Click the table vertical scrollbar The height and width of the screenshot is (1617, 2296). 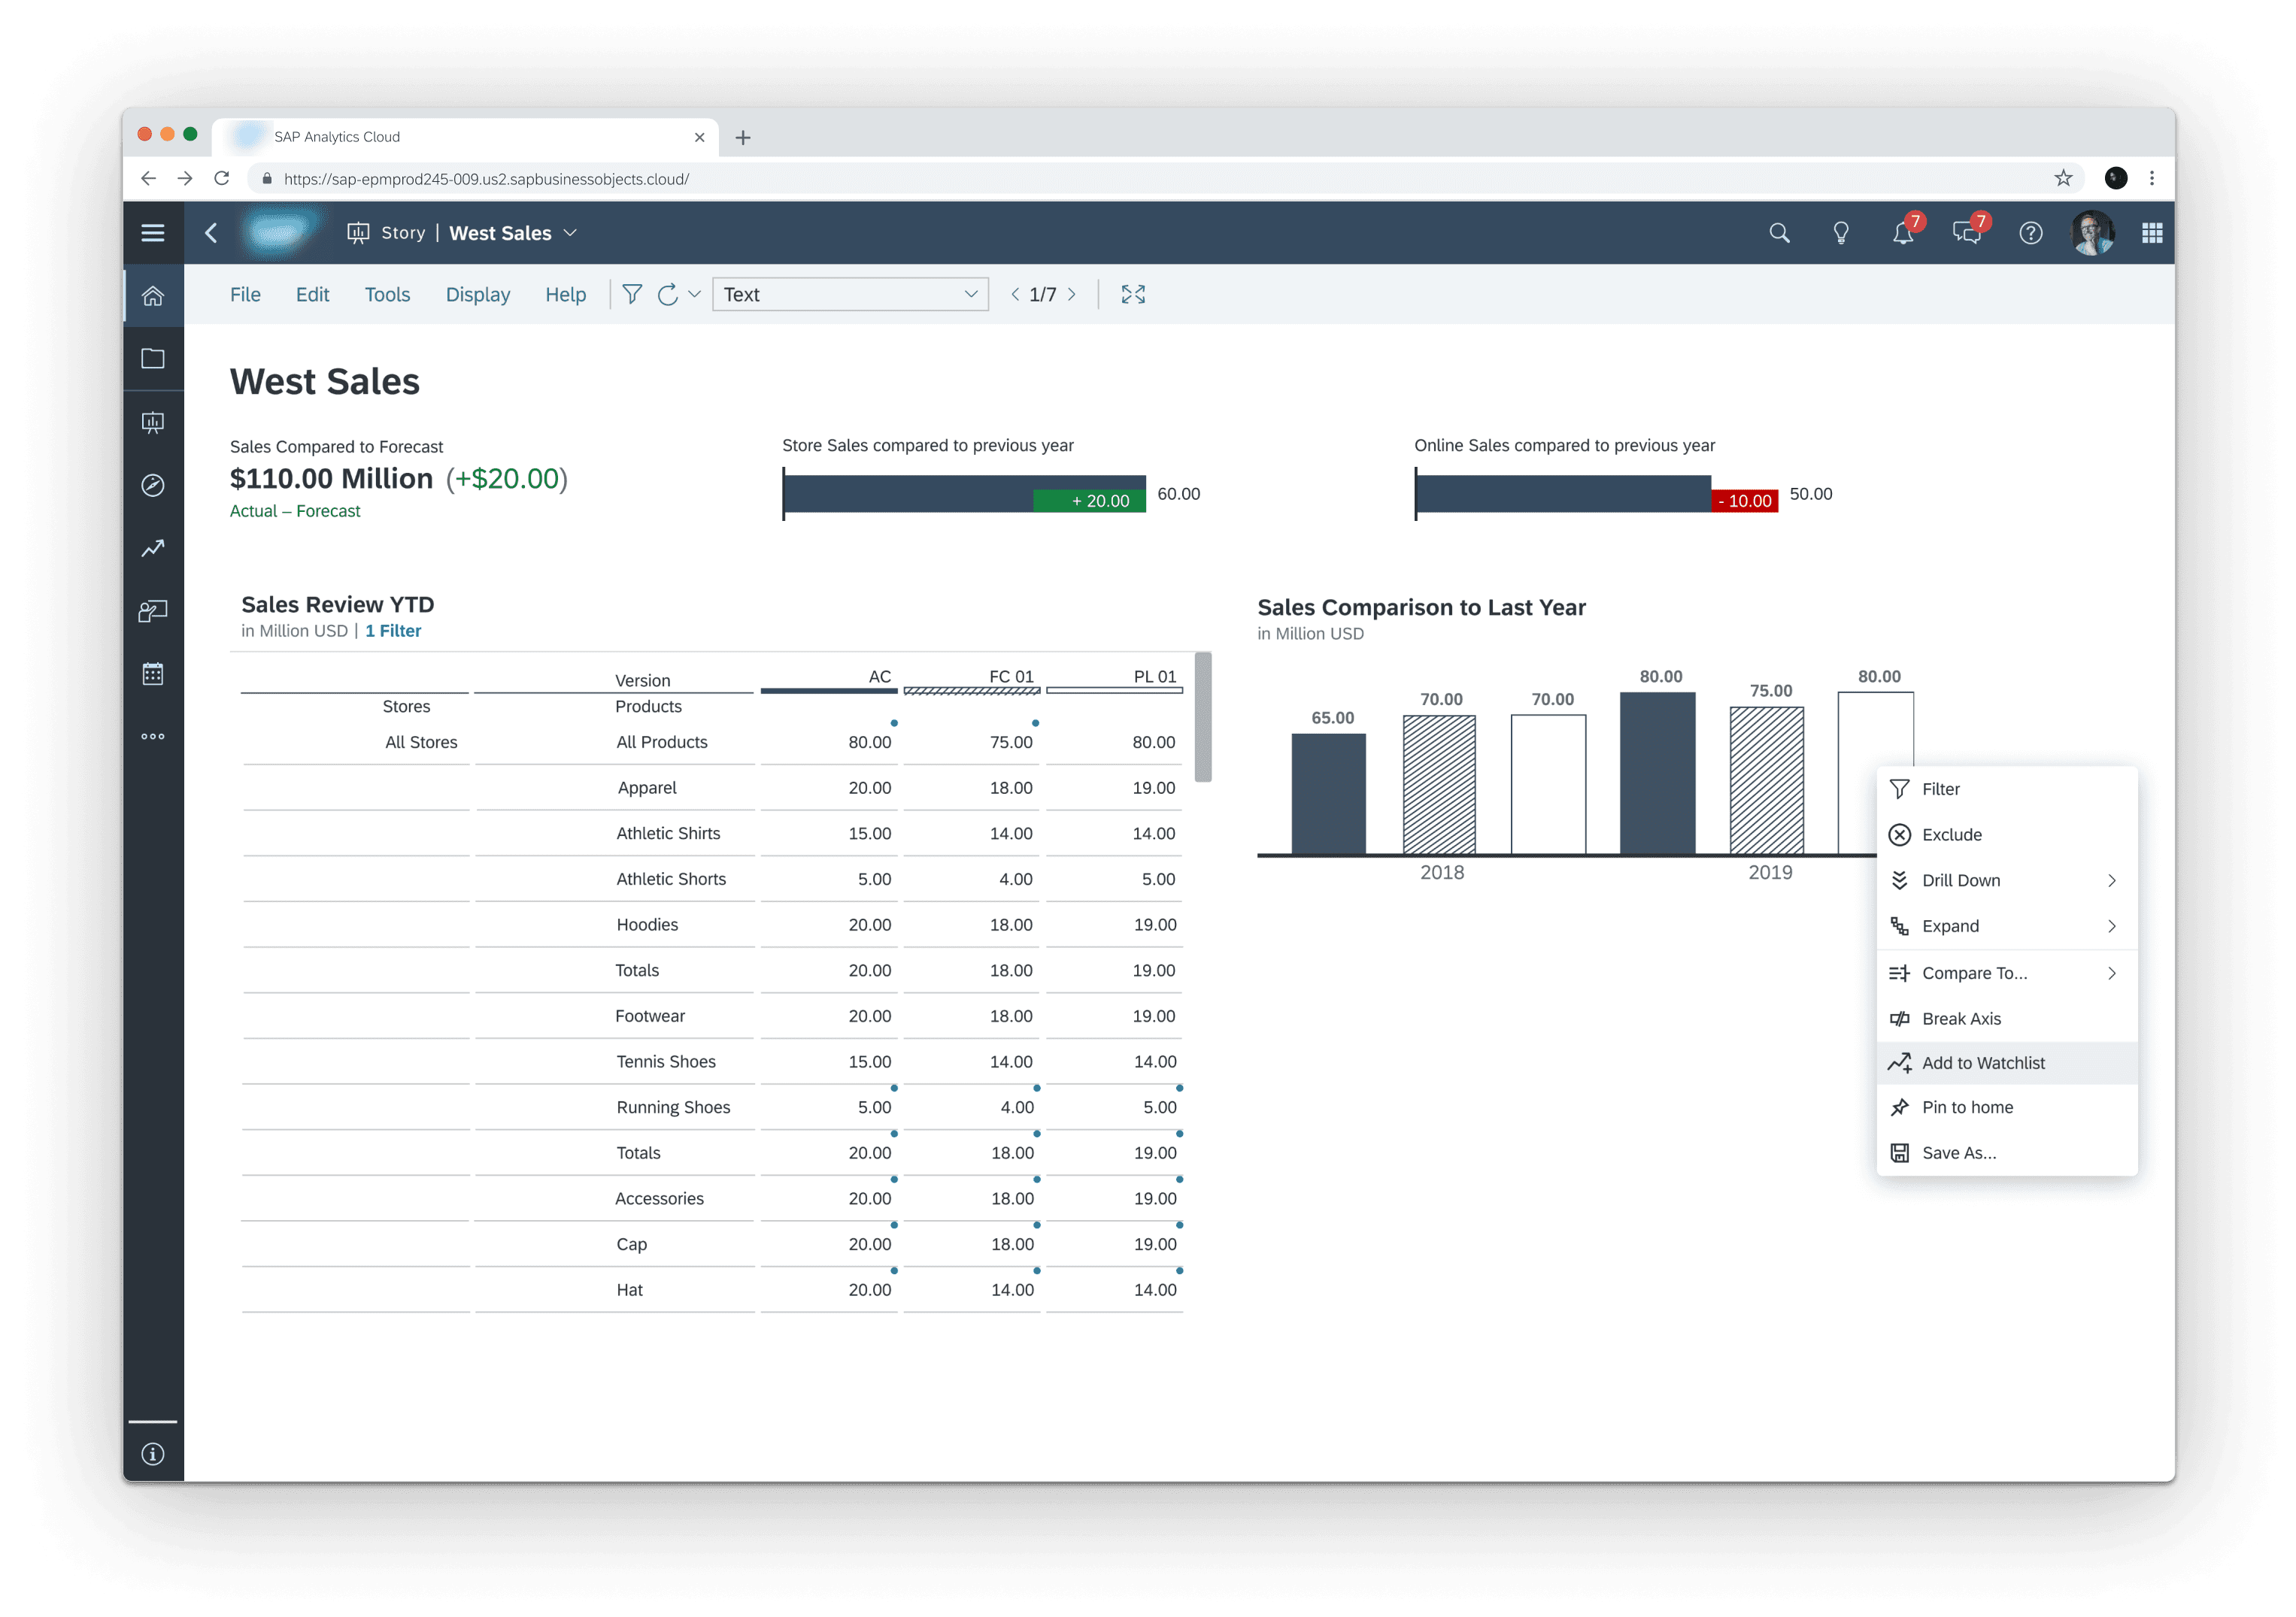pos(1203,716)
